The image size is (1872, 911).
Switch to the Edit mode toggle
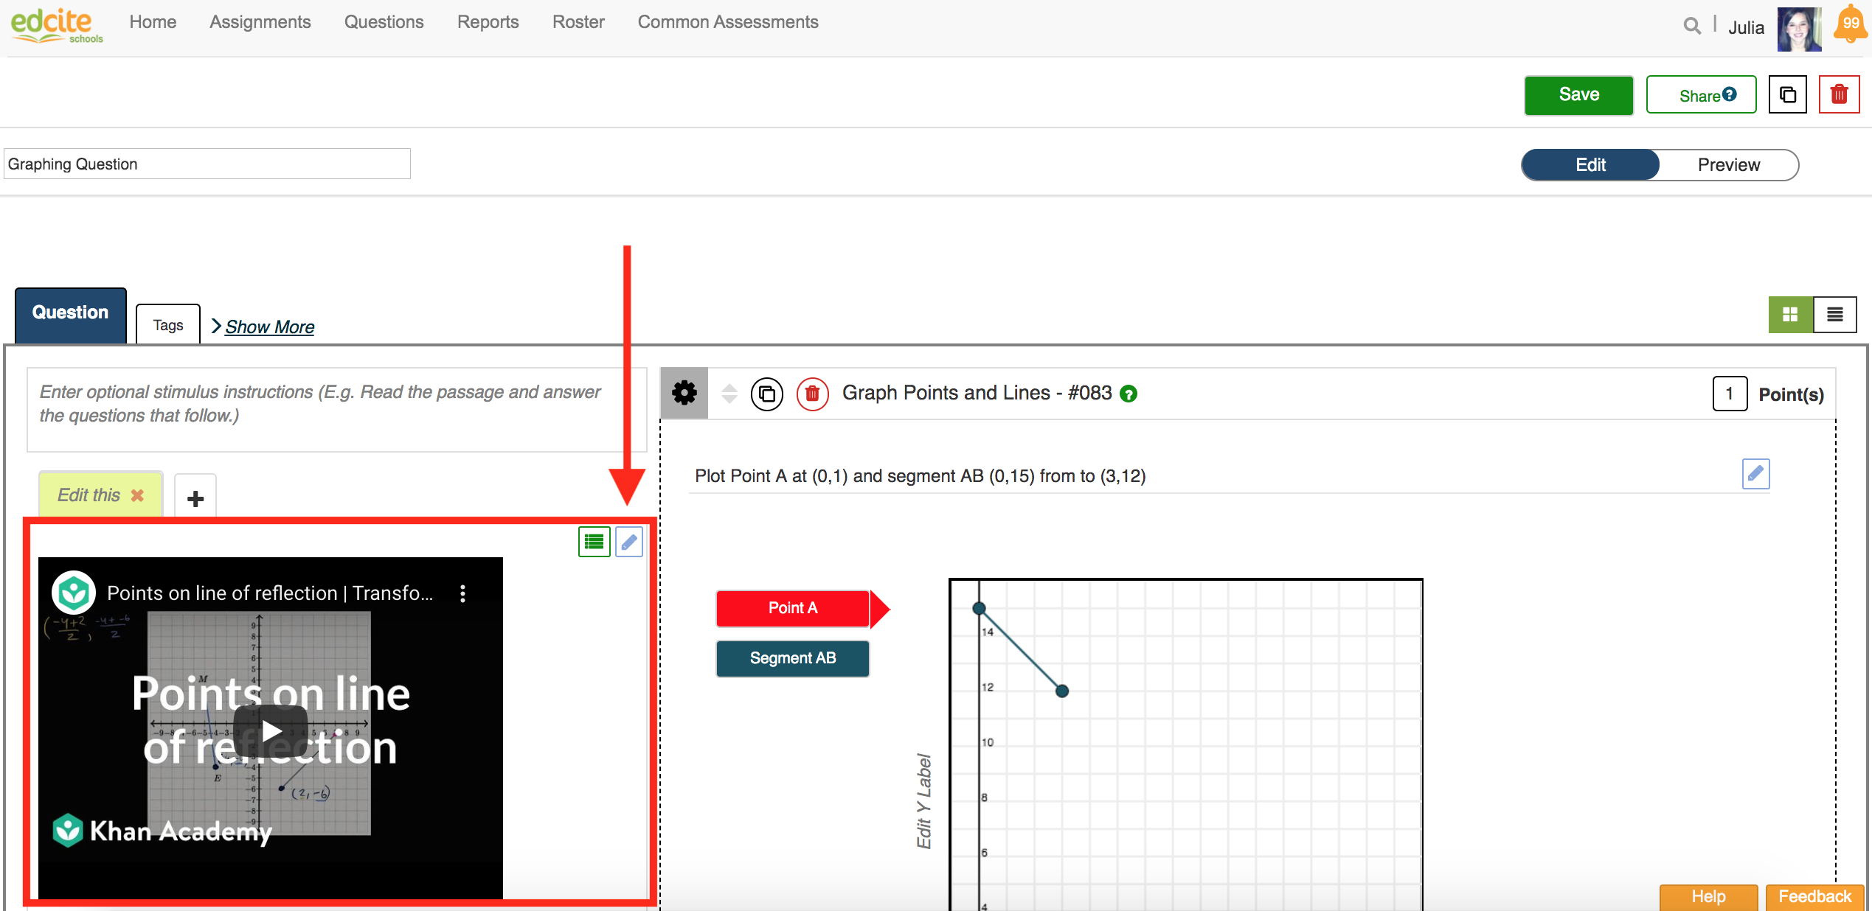coord(1590,164)
